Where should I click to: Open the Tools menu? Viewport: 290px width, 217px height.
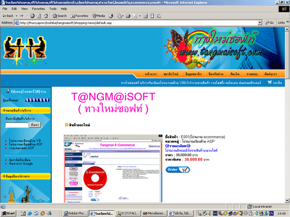pos(53,9)
